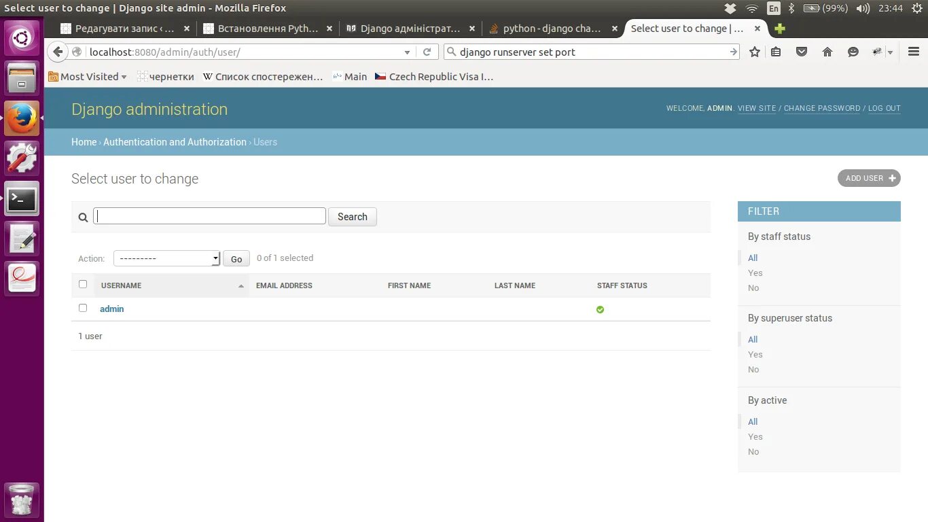Screen dimensions: 928x522
Task: Close the 'Select user to change' tab
Action: pyautogui.click(x=757, y=29)
